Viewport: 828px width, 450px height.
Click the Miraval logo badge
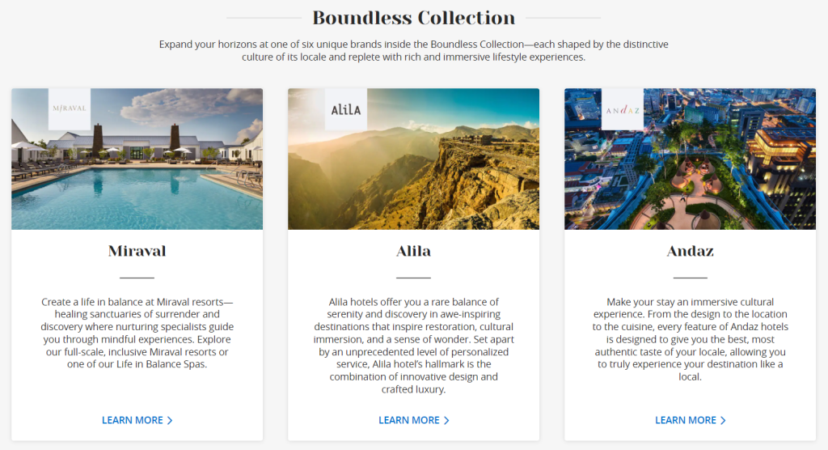(x=69, y=109)
